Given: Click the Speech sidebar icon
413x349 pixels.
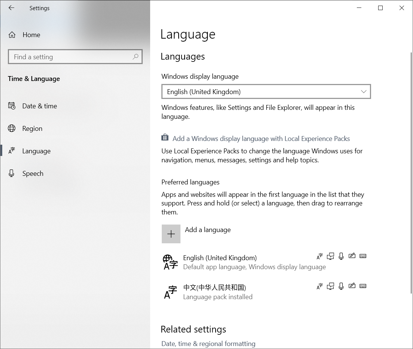Looking at the screenshot, I should tap(12, 173).
